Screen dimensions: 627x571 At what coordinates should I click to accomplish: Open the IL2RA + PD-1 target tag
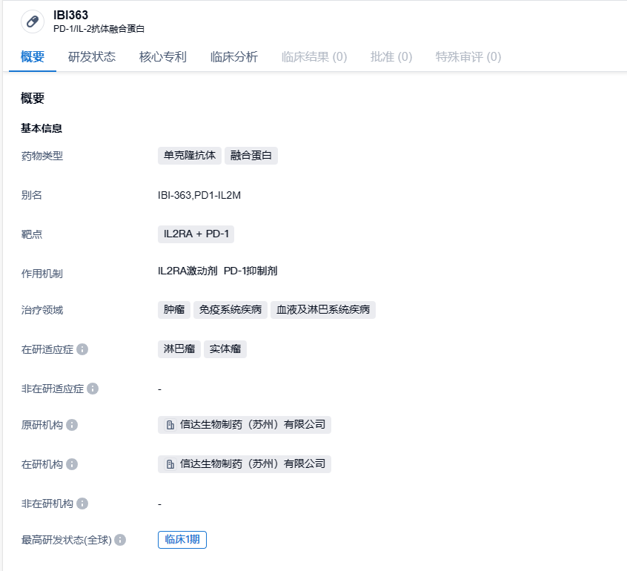[196, 234]
